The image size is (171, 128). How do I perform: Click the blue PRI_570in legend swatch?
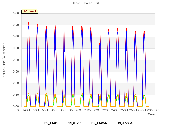64,123
